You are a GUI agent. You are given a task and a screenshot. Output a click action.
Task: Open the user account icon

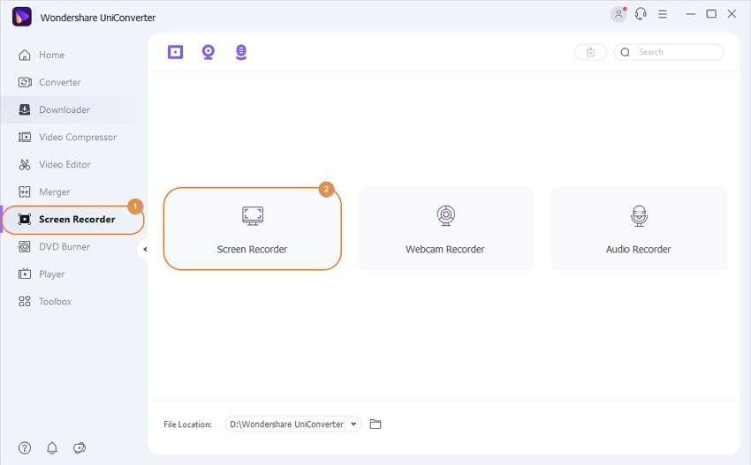(618, 14)
